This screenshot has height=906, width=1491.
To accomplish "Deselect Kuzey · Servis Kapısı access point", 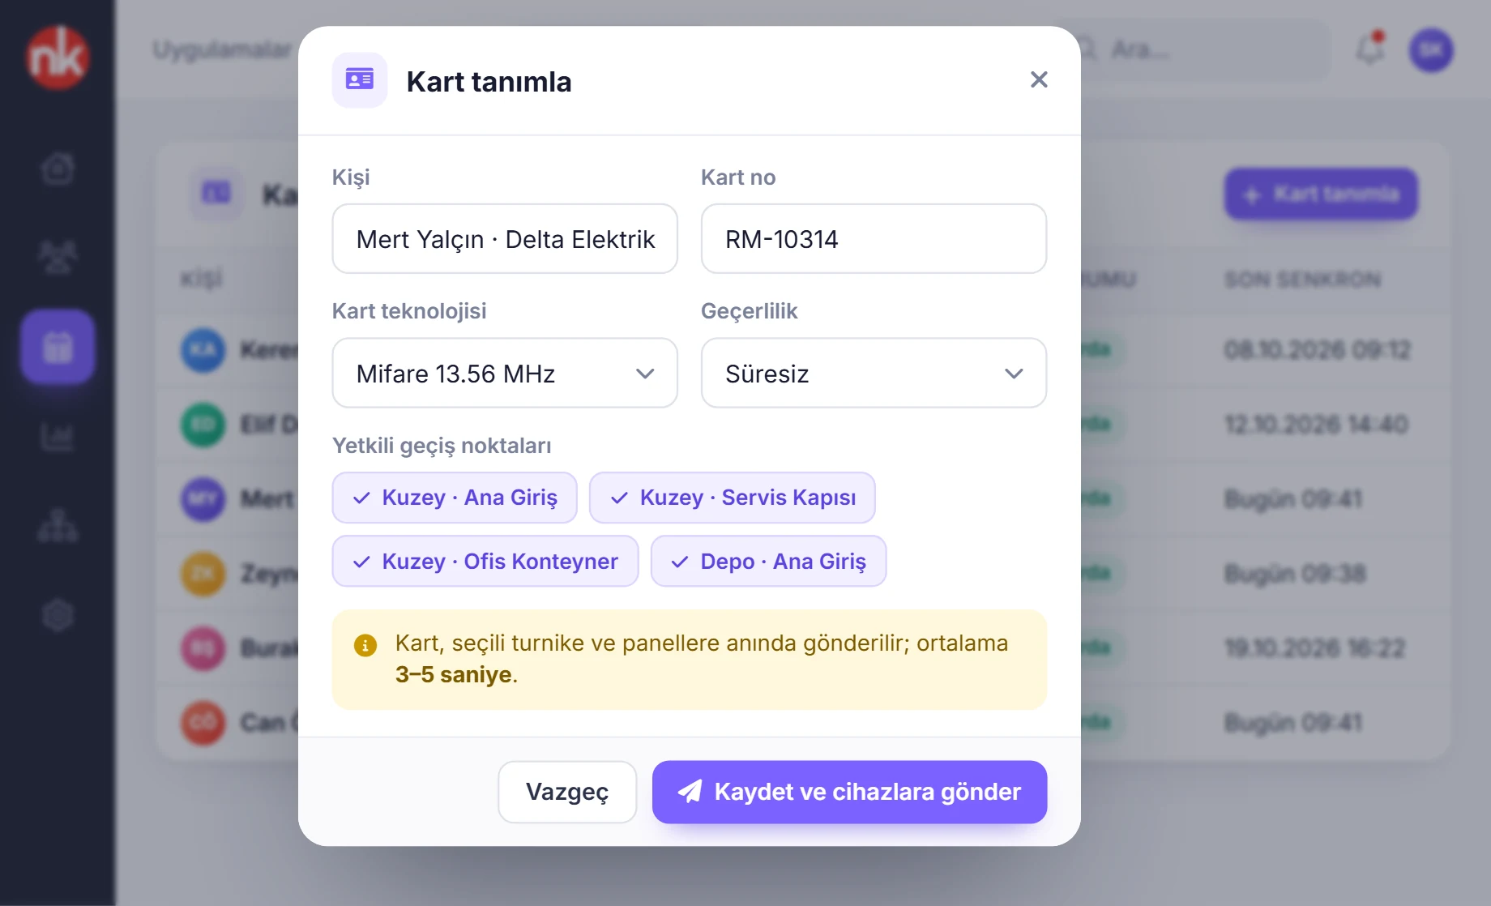I will pos(733,498).
